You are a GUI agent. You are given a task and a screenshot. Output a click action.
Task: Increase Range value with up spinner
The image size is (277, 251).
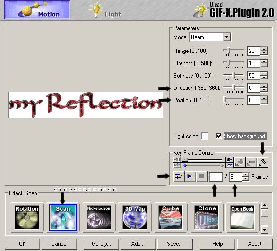pos(264,49)
